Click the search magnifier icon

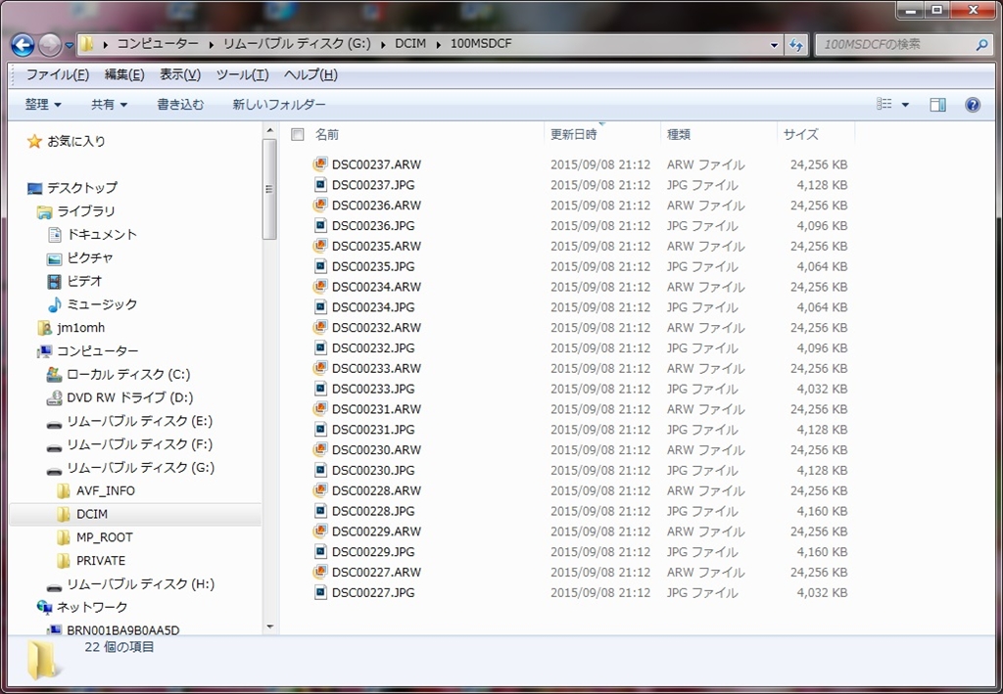tap(981, 45)
